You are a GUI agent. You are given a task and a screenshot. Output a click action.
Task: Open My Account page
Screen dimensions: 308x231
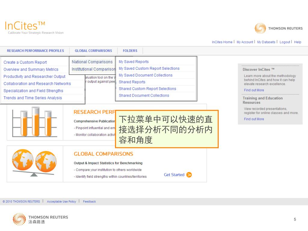coord(245,42)
